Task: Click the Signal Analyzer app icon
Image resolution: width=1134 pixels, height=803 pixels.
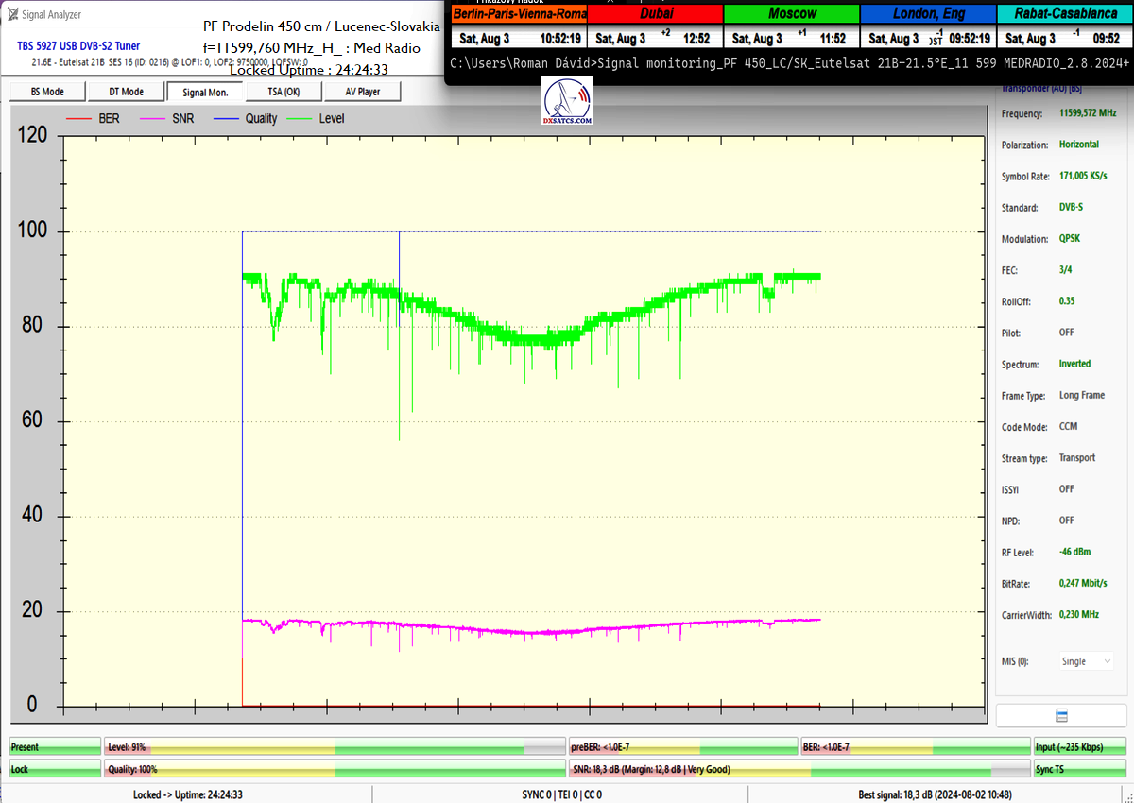Action: click(x=14, y=14)
